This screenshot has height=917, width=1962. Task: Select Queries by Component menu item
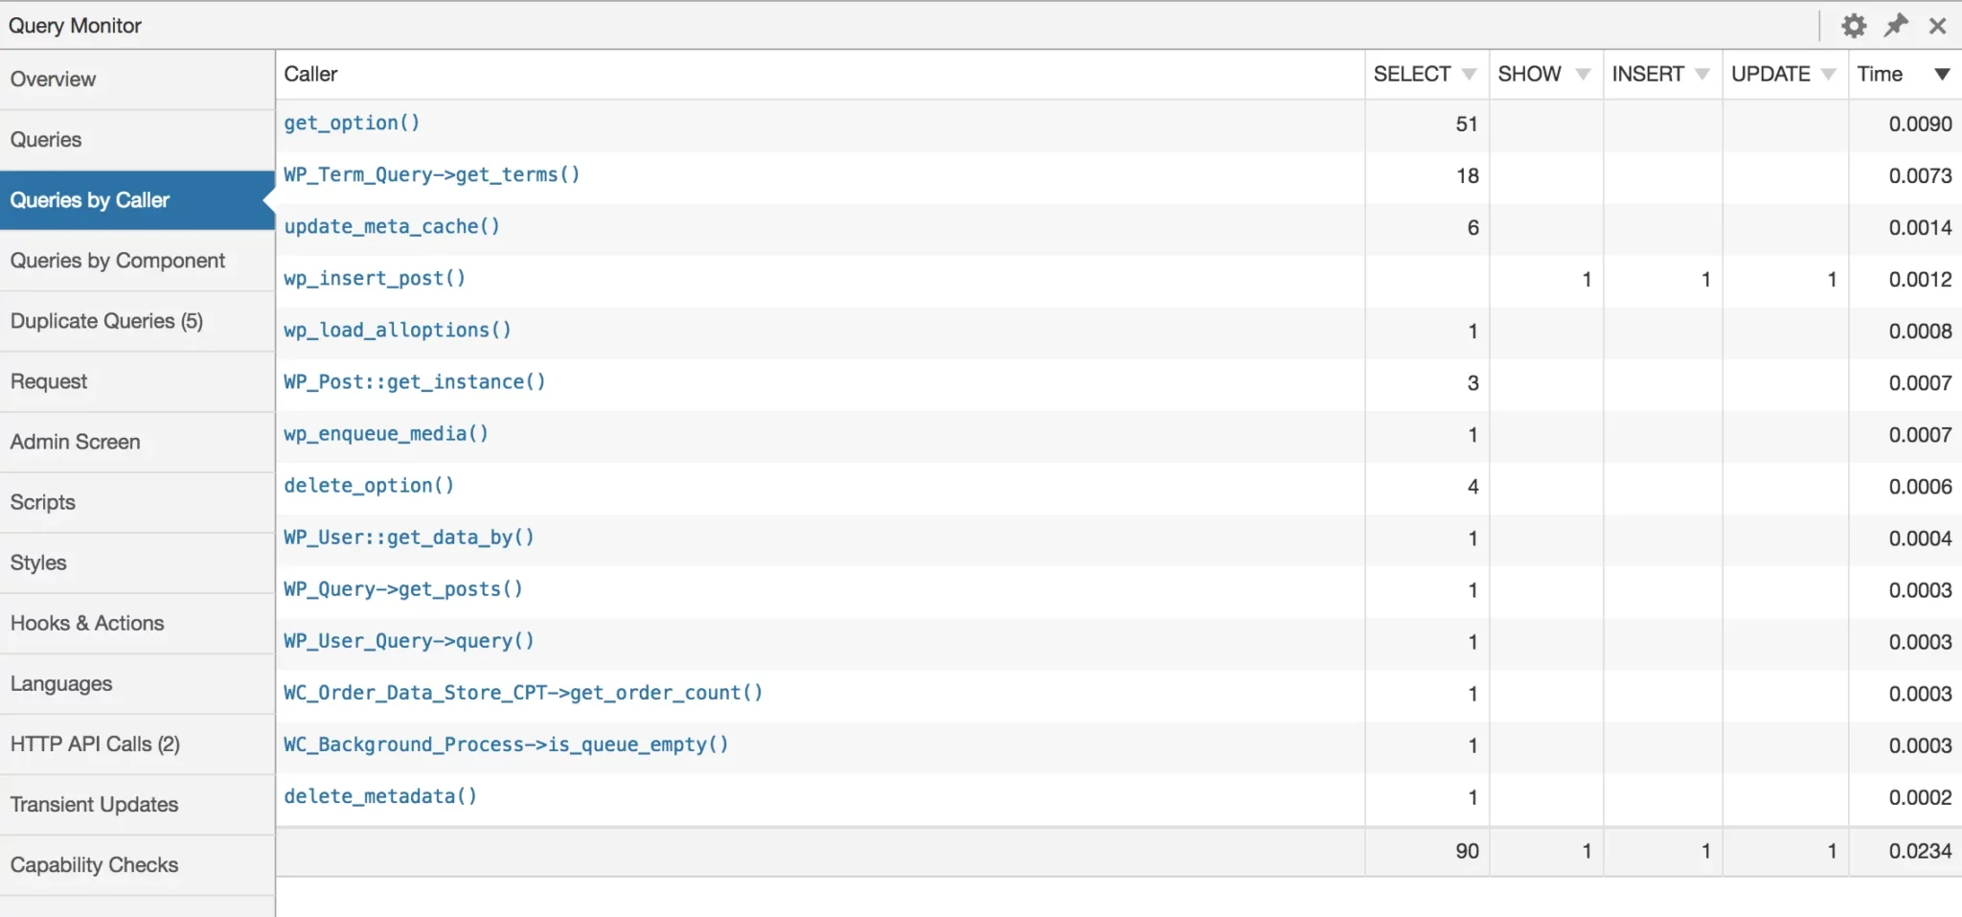(x=118, y=261)
